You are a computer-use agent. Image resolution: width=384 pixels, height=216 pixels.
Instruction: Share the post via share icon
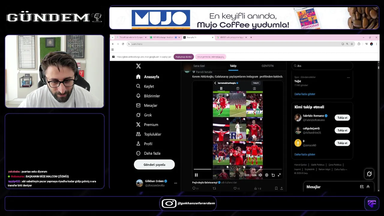pyautogui.click(x=281, y=188)
